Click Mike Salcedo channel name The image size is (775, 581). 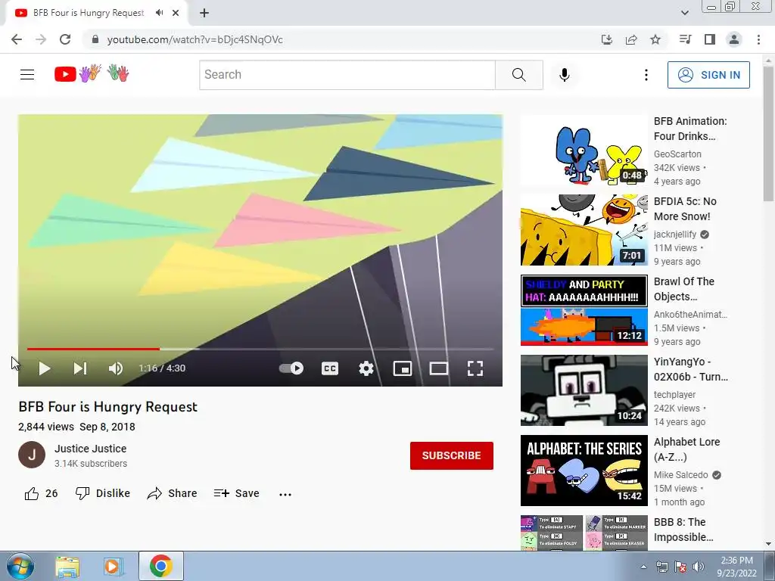pyautogui.click(x=680, y=475)
